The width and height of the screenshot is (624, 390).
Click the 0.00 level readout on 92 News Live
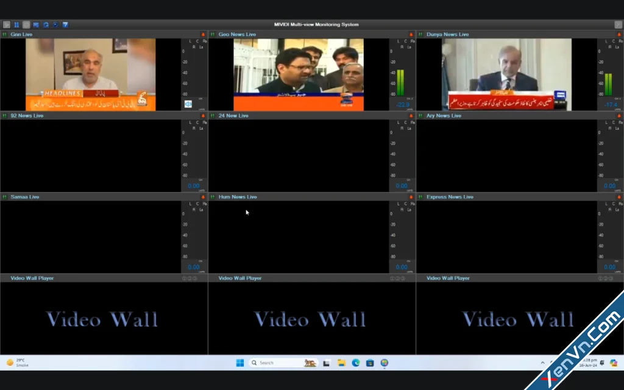coord(194,186)
